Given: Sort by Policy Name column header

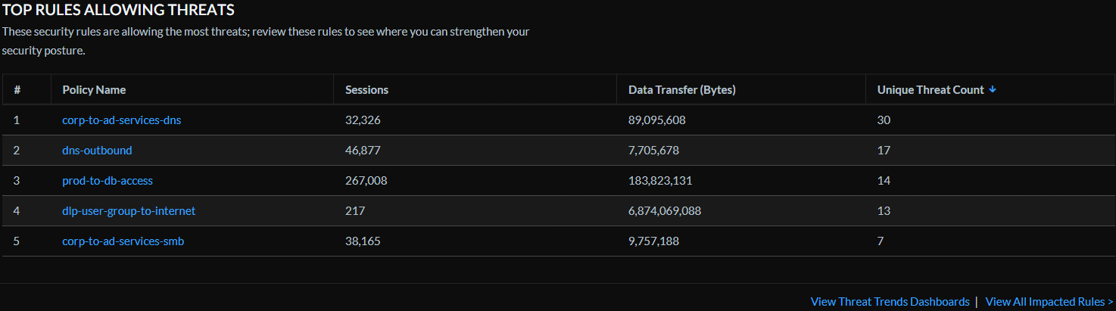Looking at the screenshot, I should (94, 89).
